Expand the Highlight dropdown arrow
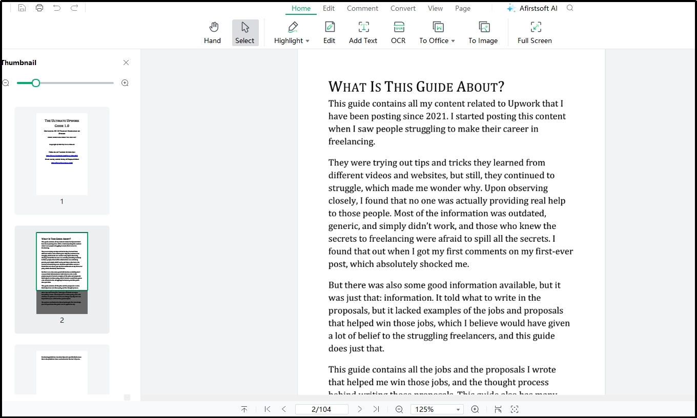 pyautogui.click(x=307, y=41)
